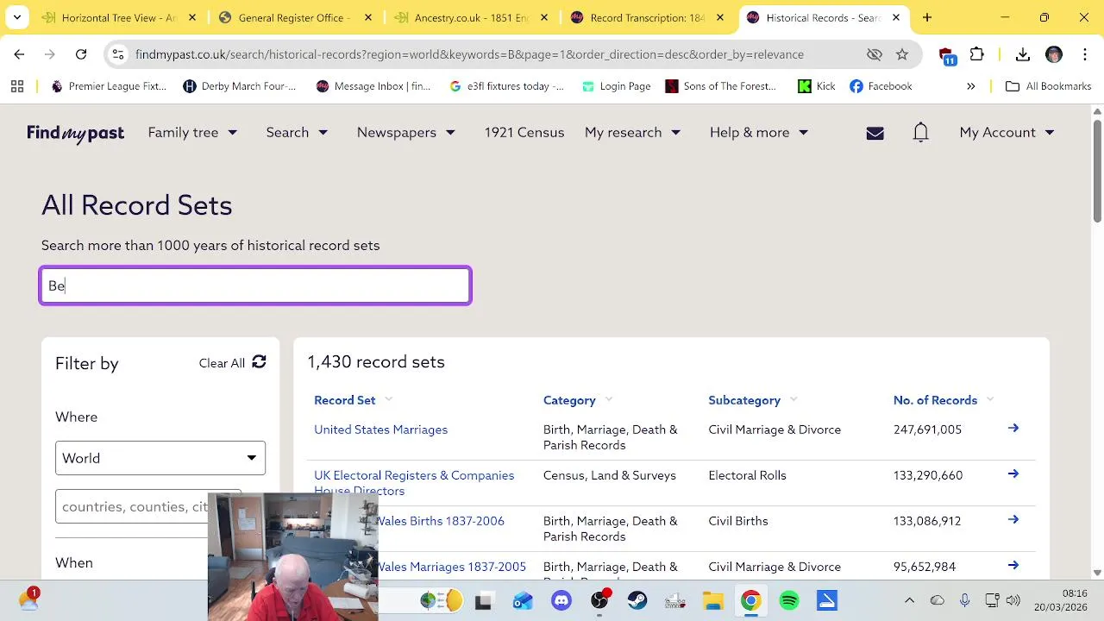The height and width of the screenshot is (621, 1104).
Task: Open United States Marriages row arrow
Action: click(1013, 429)
